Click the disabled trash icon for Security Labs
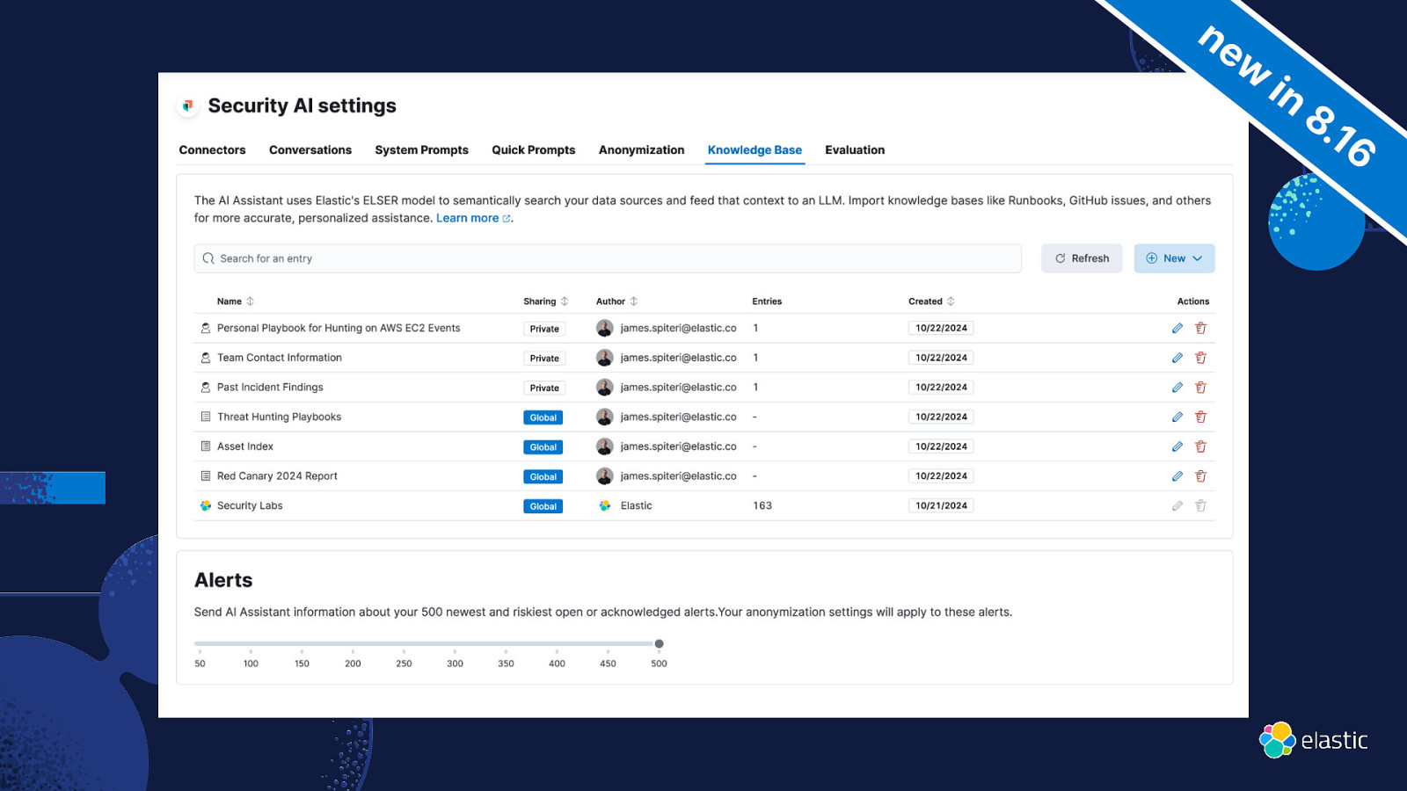This screenshot has height=791, width=1407. pyautogui.click(x=1200, y=505)
